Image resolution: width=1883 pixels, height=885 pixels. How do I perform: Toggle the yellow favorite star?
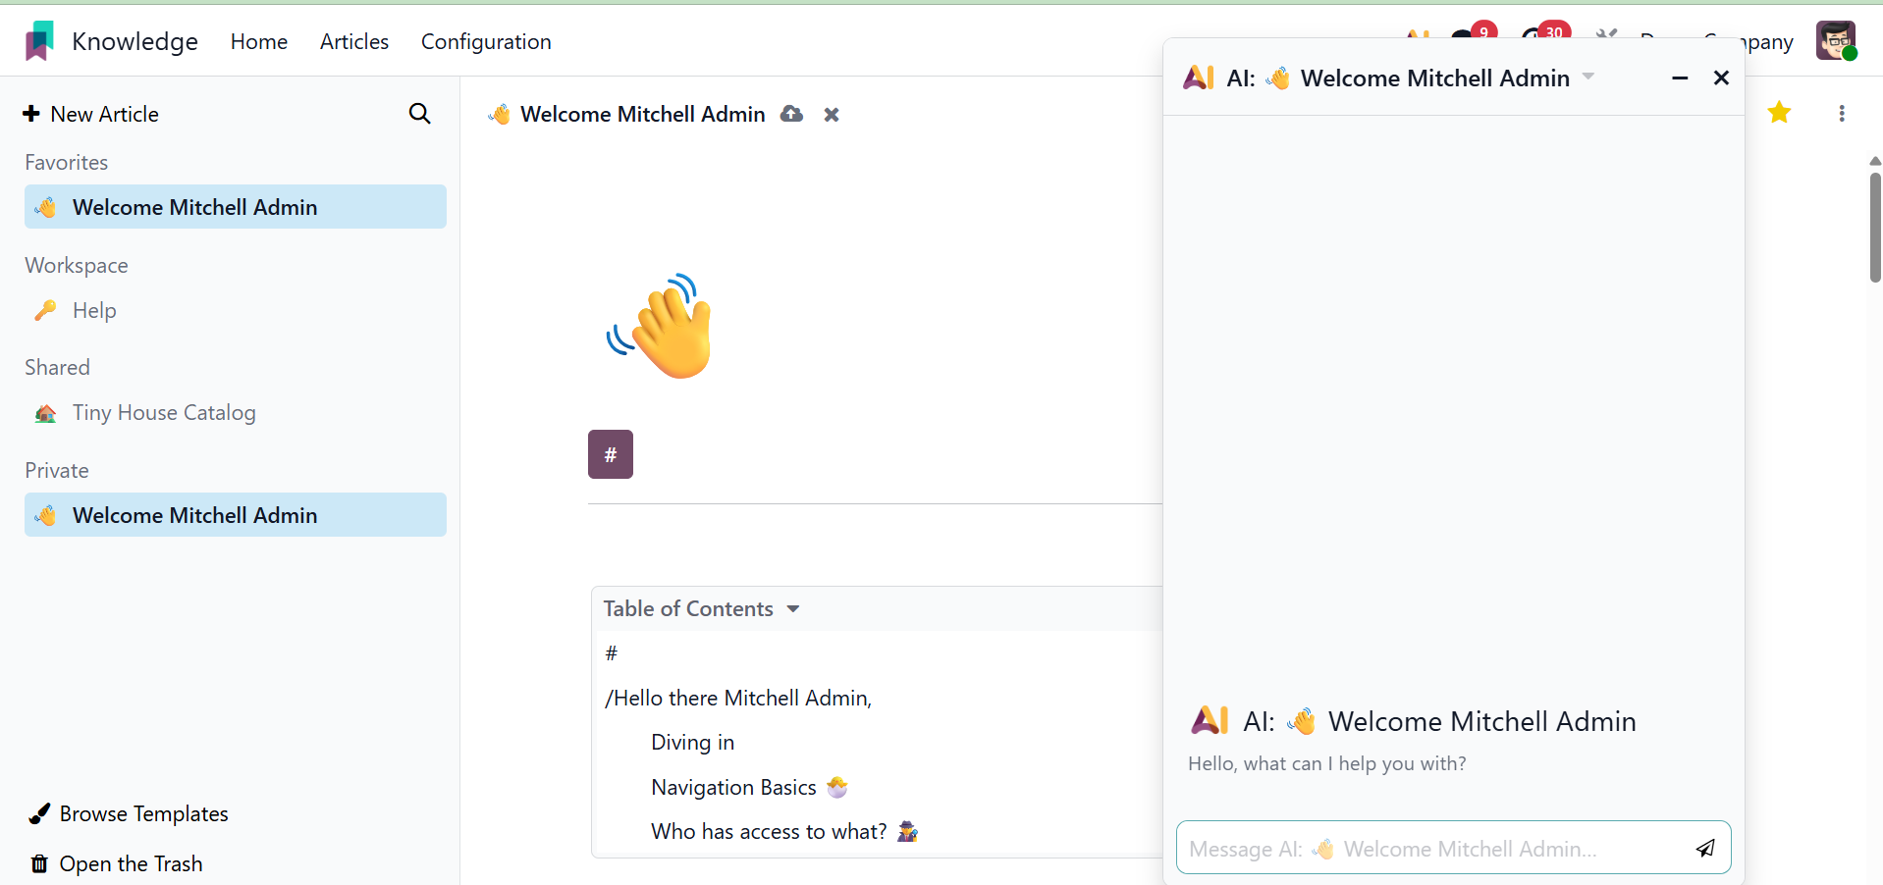coord(1779,113)
